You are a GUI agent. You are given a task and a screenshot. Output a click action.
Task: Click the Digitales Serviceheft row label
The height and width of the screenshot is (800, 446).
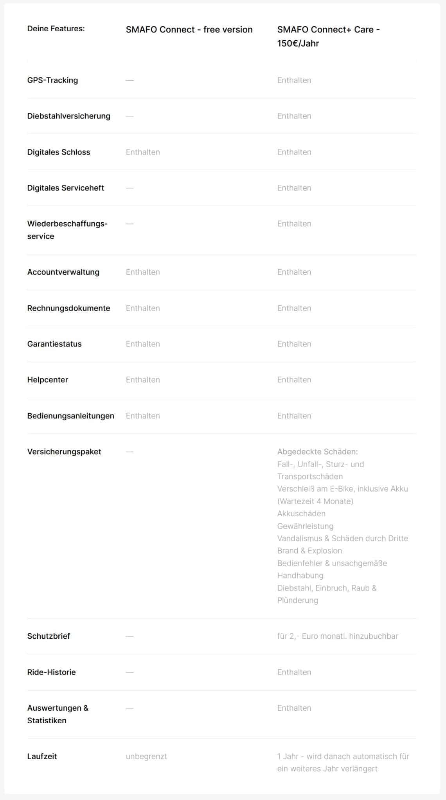pos(65,188)
